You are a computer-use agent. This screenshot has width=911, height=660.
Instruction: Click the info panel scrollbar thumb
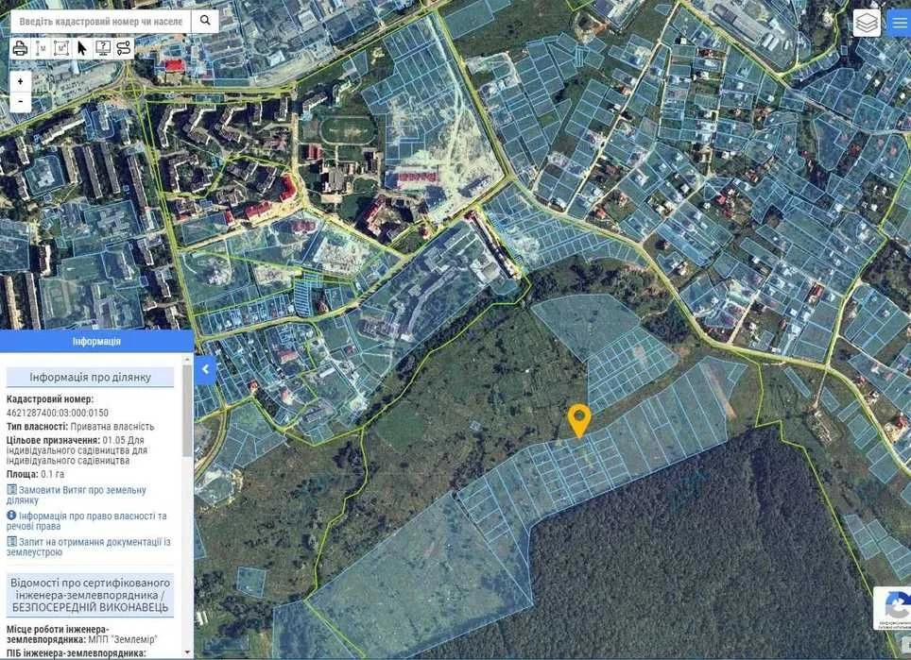[x=187, y=411]
